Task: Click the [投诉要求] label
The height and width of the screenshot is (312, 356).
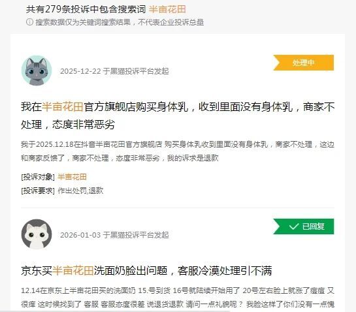Action: [x=38, y=191]
